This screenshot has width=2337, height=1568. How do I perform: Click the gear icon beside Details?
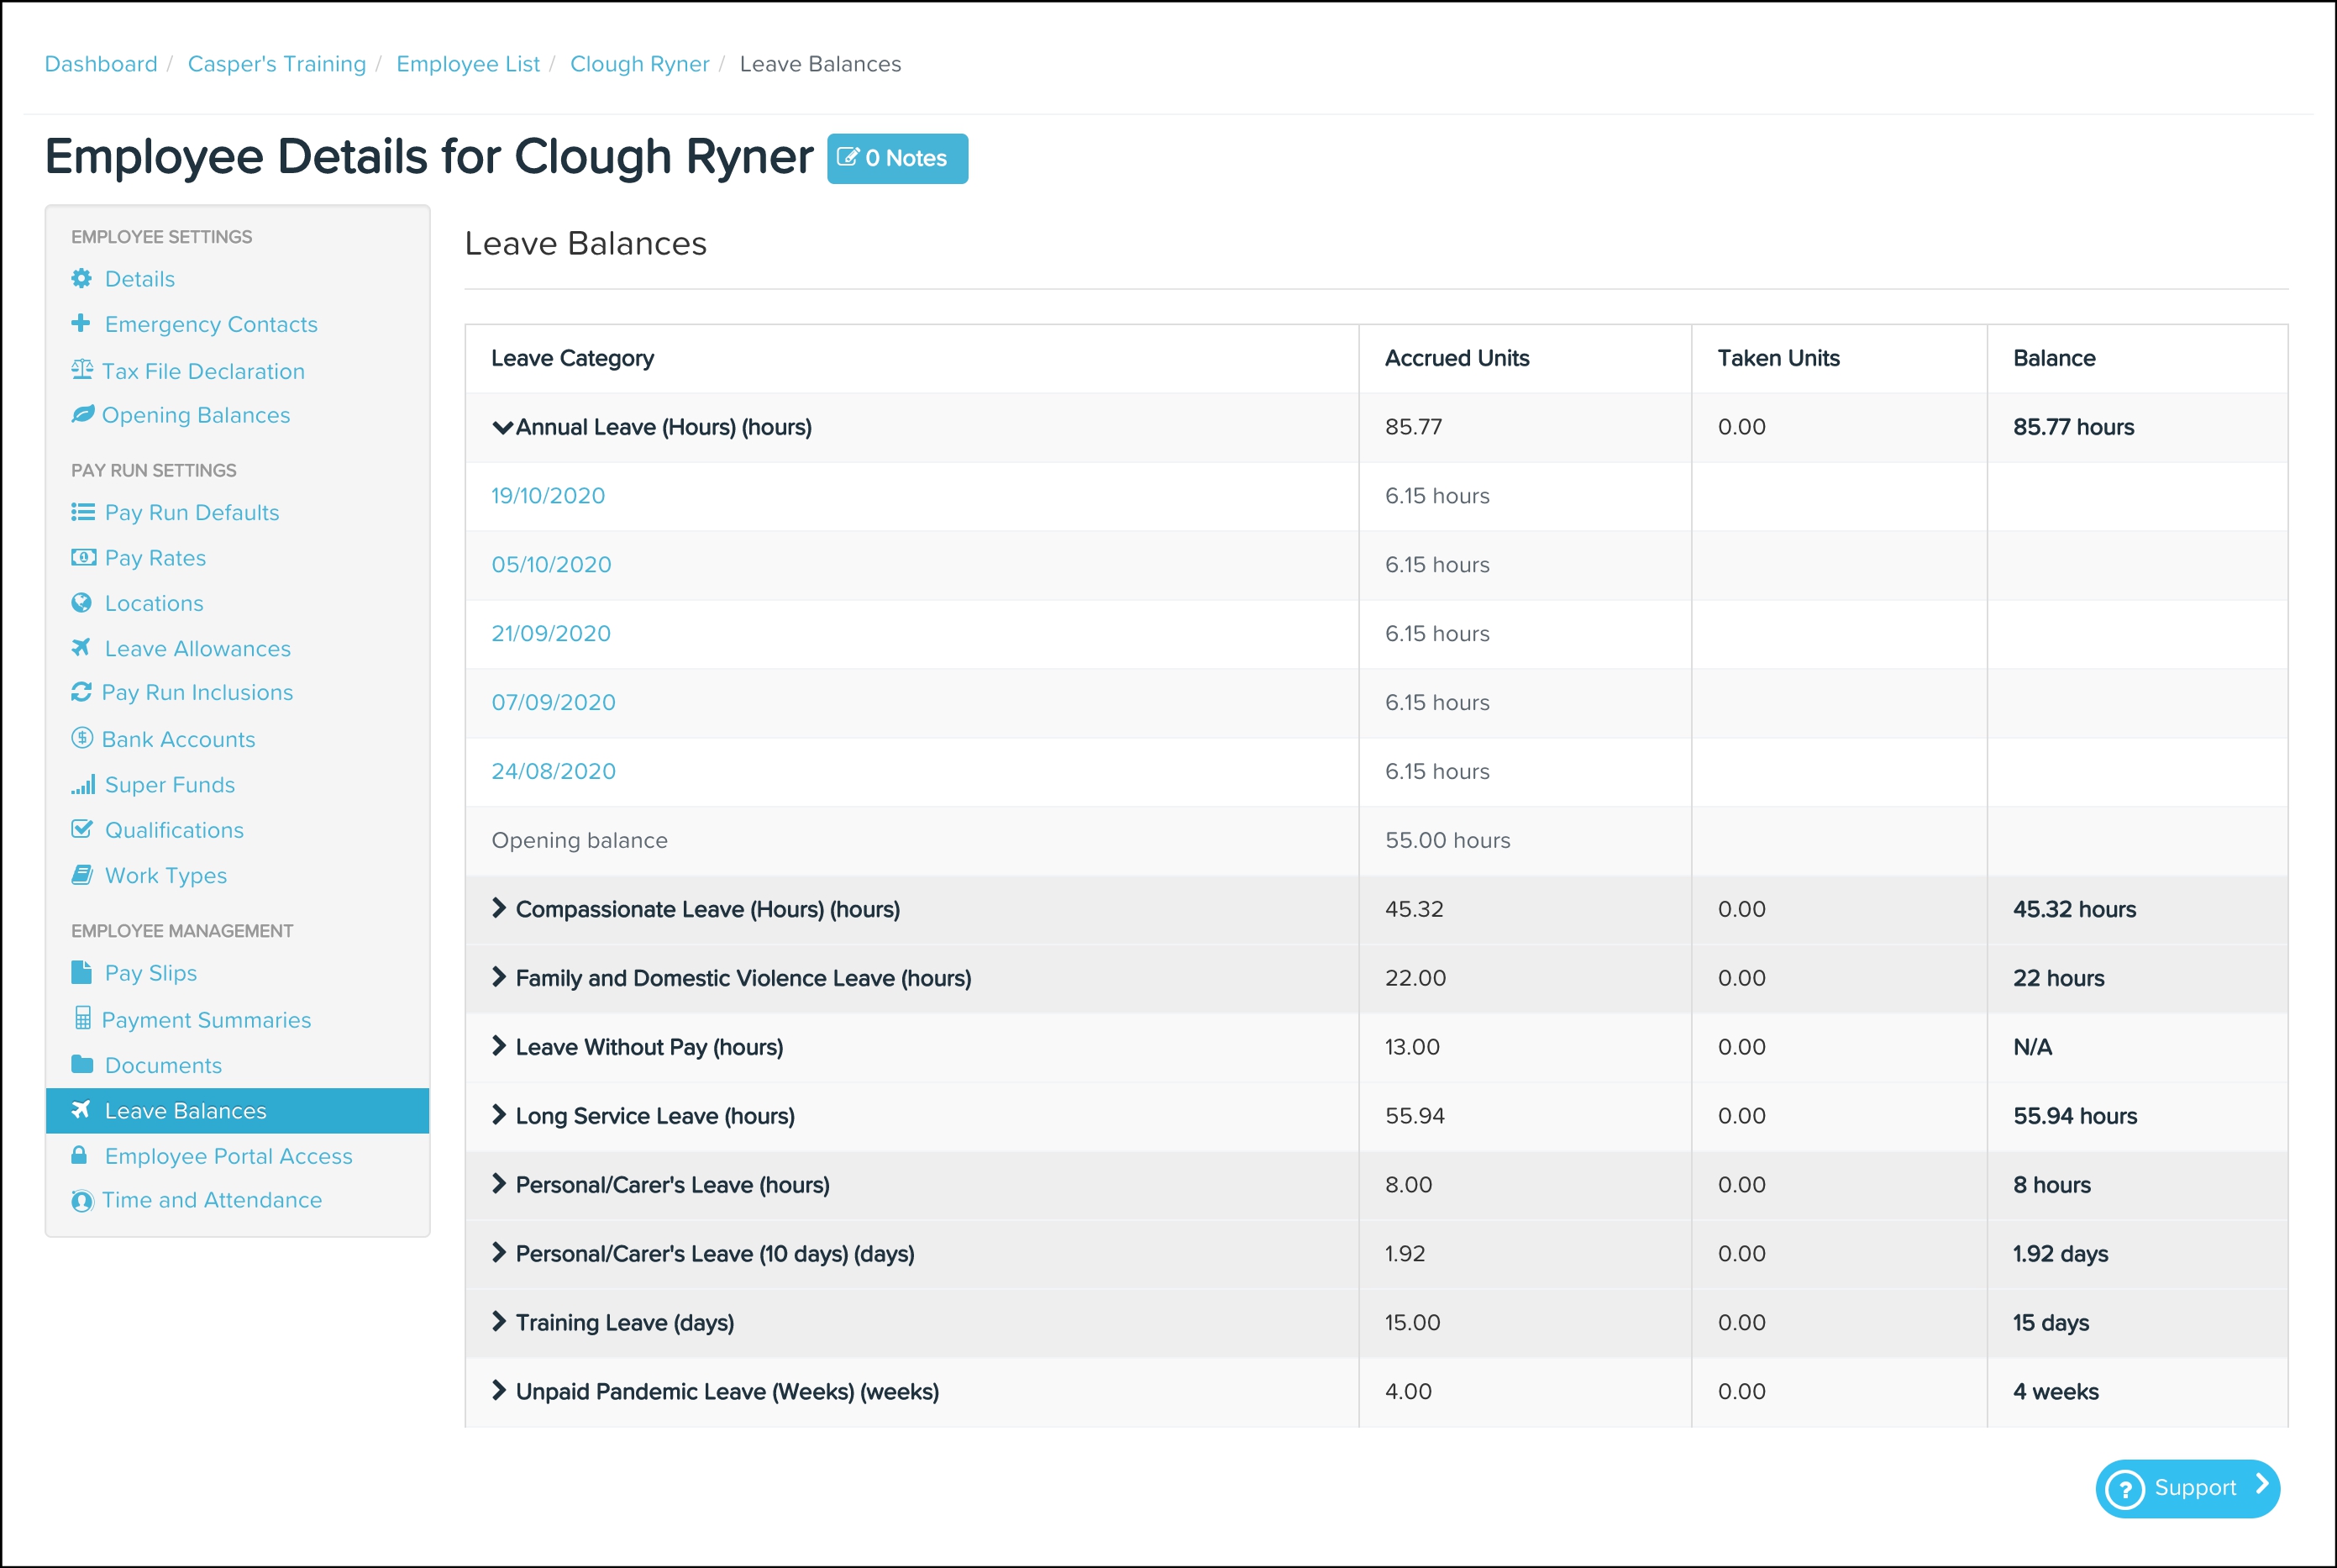[81, 278]
